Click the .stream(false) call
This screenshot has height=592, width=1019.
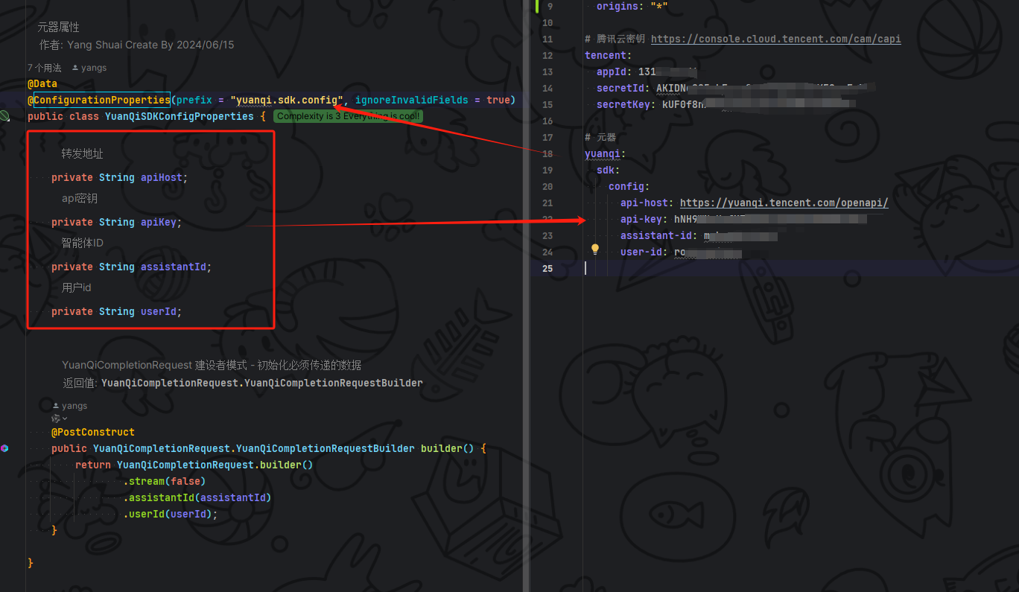165,481
